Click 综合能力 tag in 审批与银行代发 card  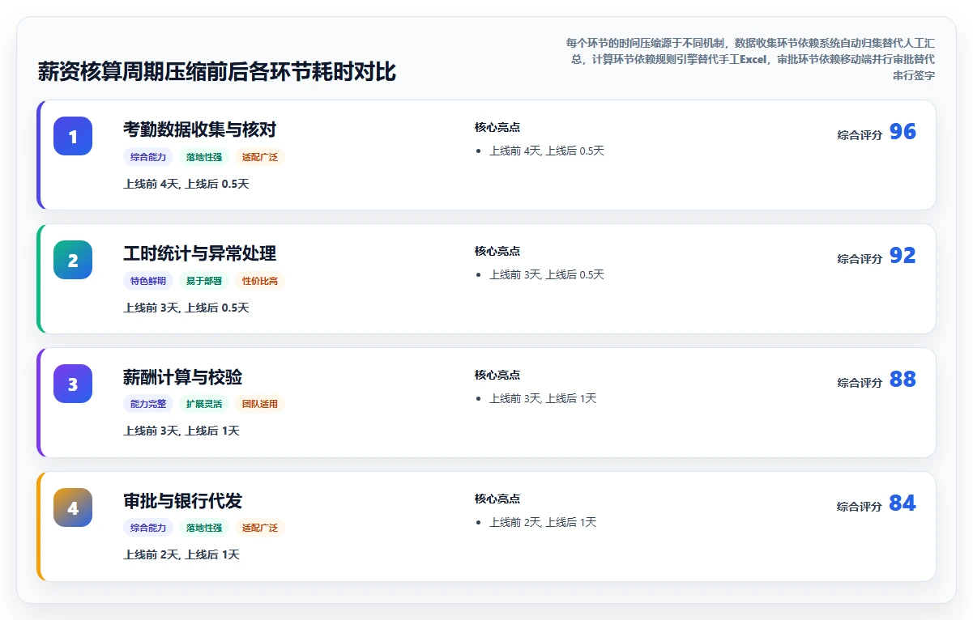click(148, 528)
